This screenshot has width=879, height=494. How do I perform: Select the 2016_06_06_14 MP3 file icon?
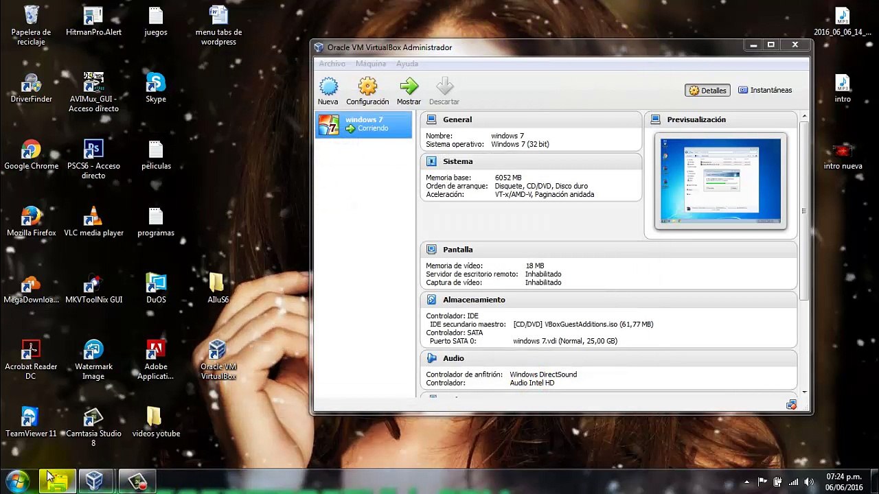[843, 16]
